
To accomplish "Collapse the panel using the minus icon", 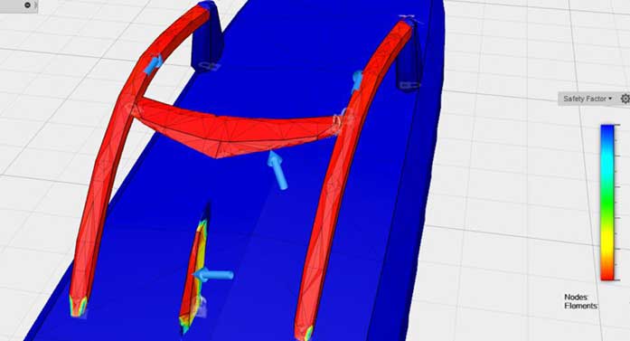I will (x=27, y=5).
